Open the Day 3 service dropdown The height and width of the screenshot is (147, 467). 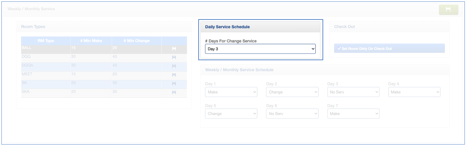[353, 92]
